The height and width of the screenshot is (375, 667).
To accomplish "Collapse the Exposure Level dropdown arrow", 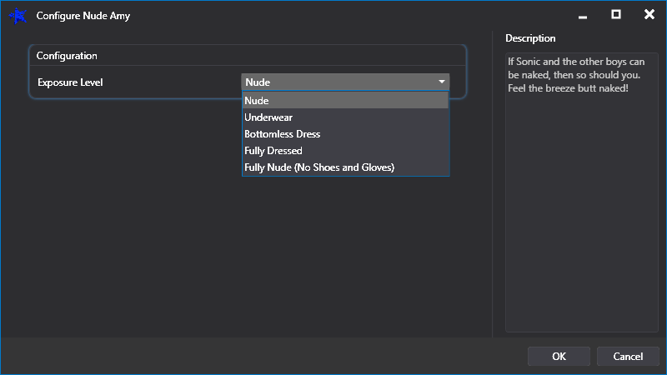I will (442, 82).
